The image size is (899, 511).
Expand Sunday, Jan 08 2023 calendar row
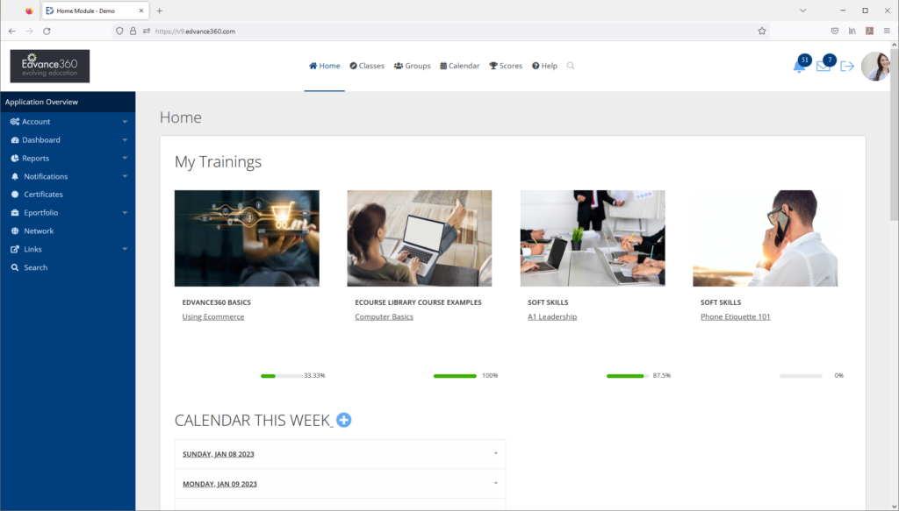(x=340, y=454)
